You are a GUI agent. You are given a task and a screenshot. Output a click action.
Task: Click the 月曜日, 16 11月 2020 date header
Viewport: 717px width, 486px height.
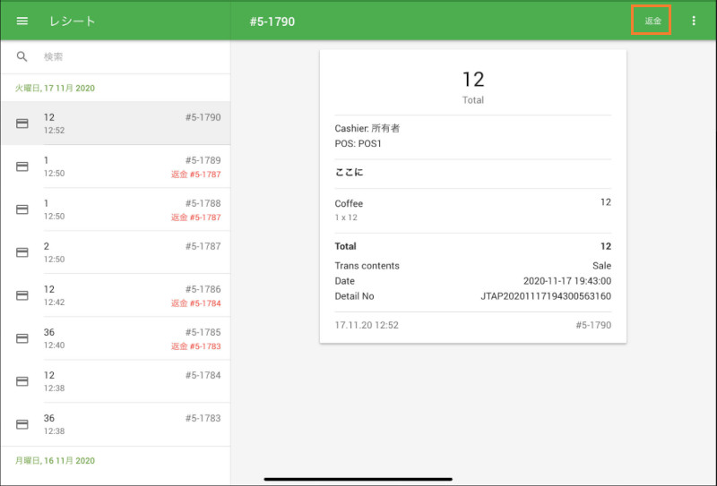click(x=55, y=460)
